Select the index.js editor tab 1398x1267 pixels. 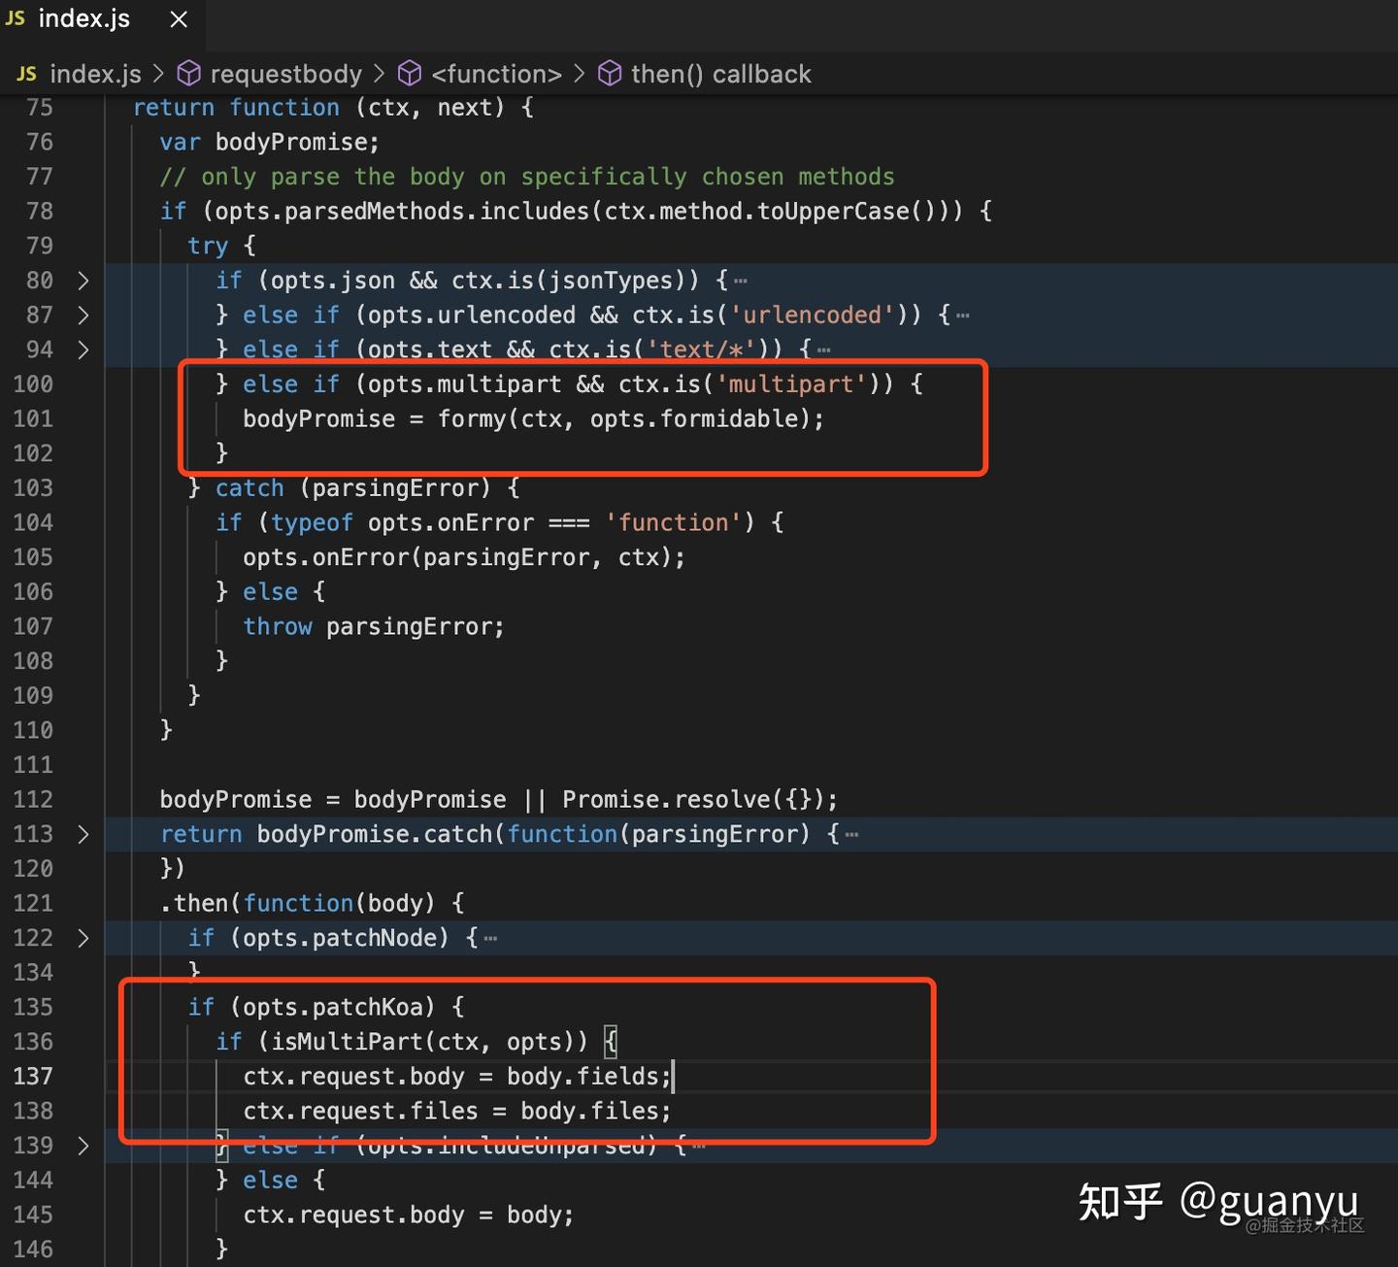(x=103, y=20)
